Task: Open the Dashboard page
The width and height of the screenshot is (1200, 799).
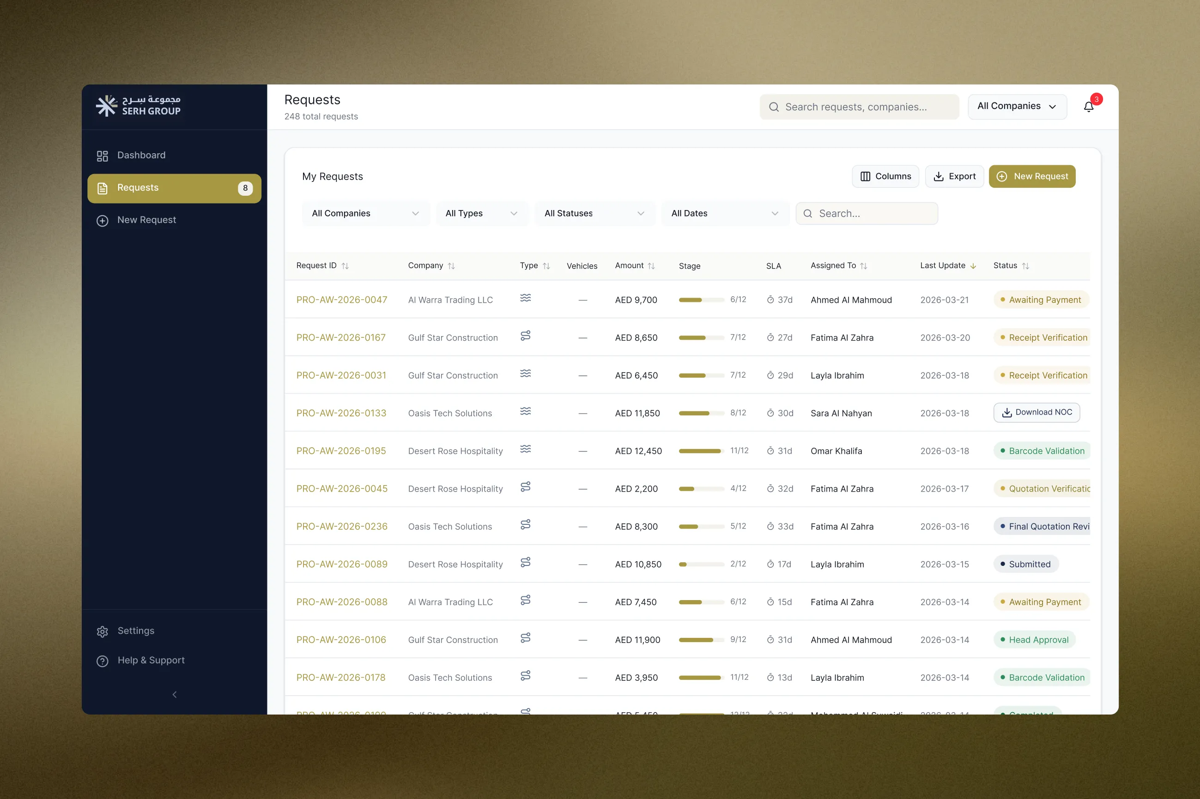Action: tap(174, 156)
